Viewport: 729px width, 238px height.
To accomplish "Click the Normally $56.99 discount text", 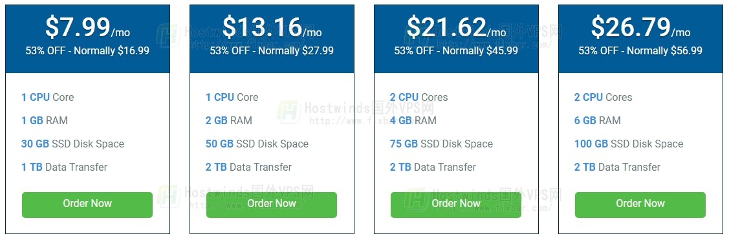I will [x=664, y=50].
